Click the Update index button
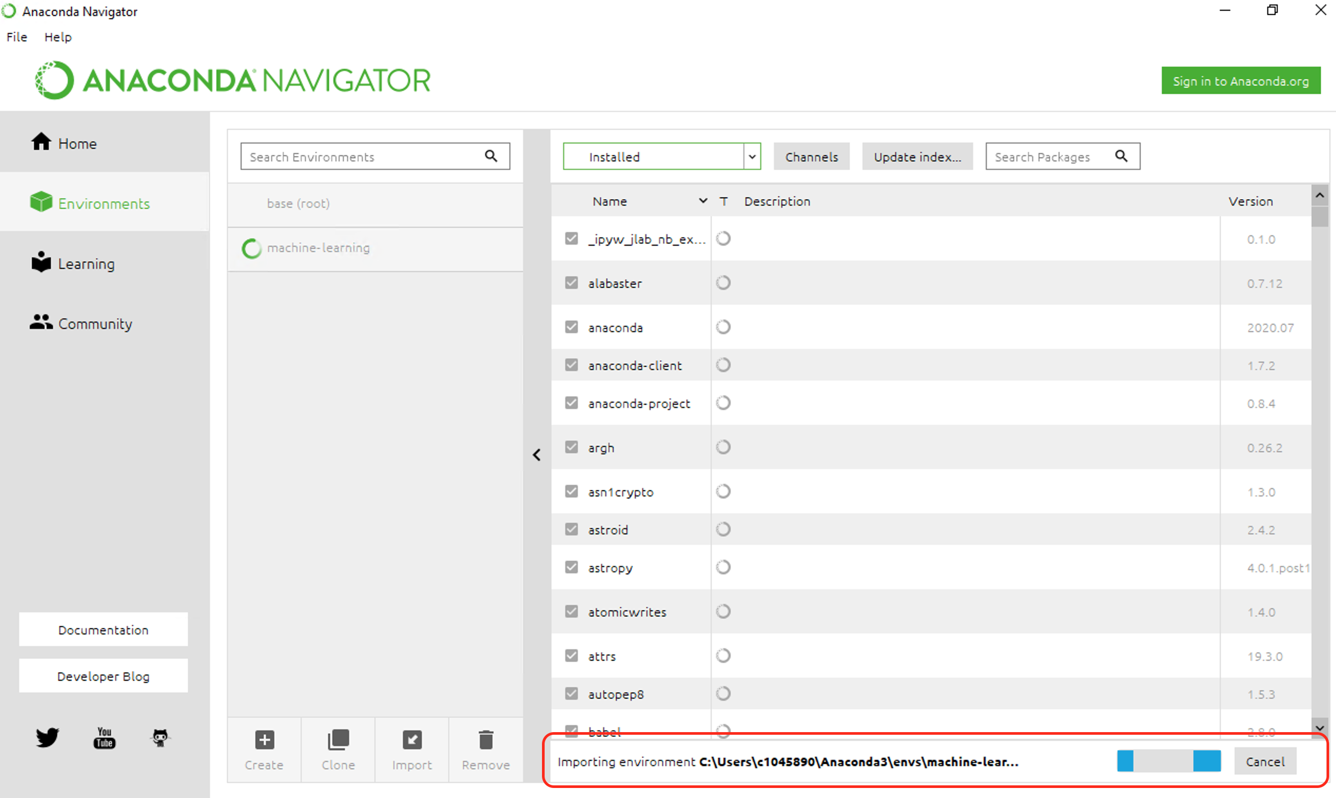This screenshot has width=1336, height=798. [x=916, y=157]
